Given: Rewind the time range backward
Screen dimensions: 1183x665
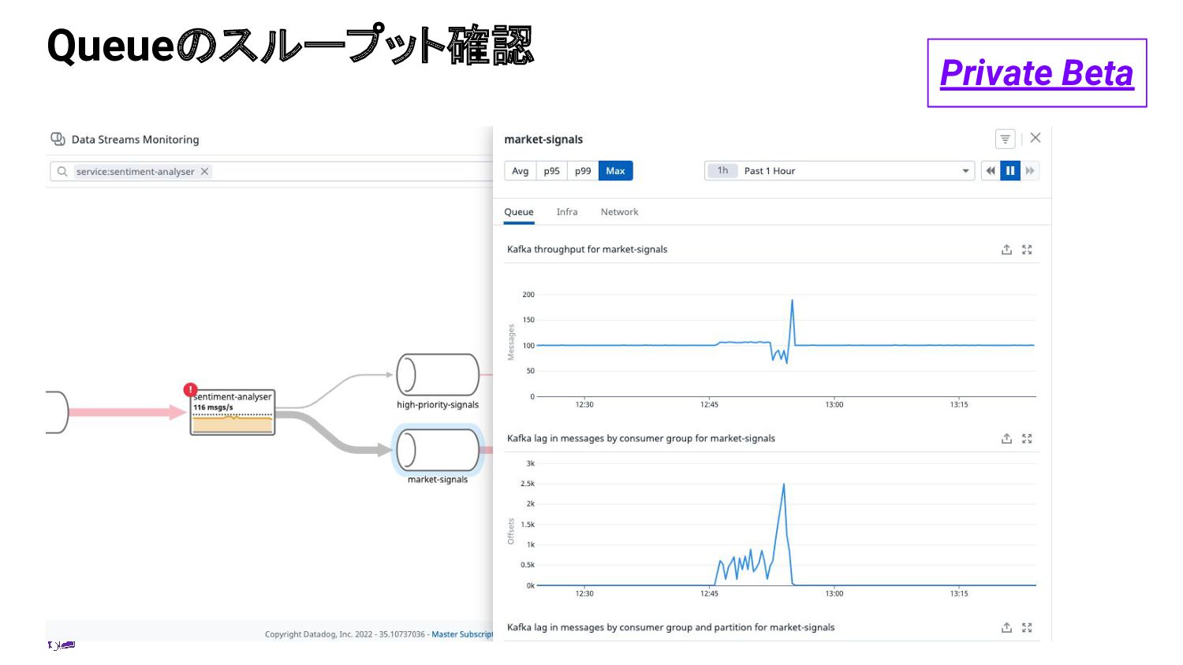Looking at the screenshot, I should pyautogui.click(x=991, y=171).
